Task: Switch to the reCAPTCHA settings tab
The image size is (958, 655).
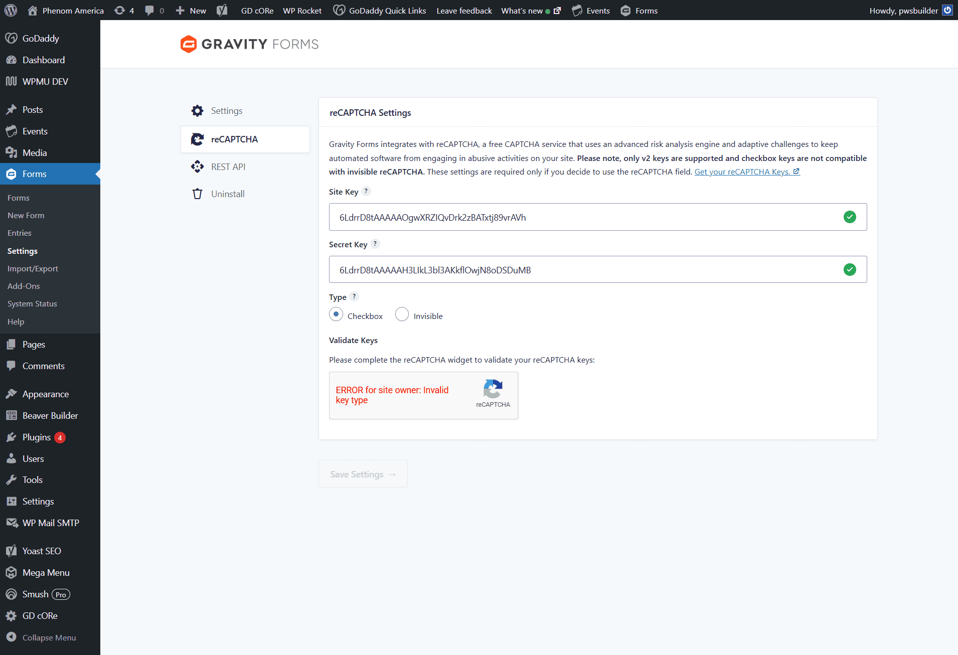Action: pos(245,139)
